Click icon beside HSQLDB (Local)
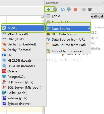104x114 pixels. pyautogui.click(x=4, y=61)
